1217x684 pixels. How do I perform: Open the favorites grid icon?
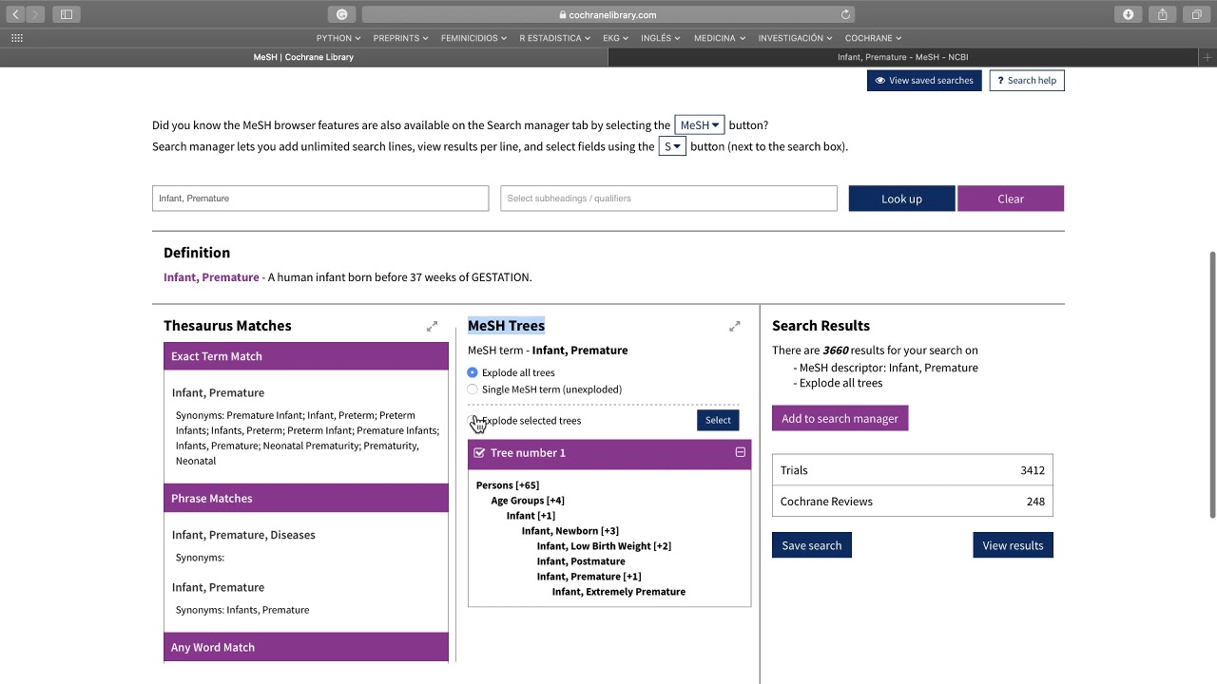16,38
